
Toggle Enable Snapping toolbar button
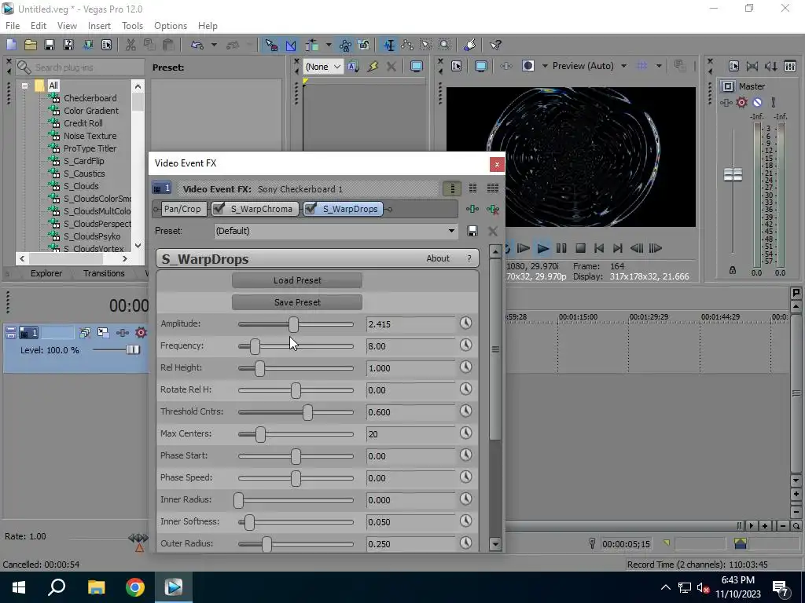pyautogui.click(x=271, y=45)
